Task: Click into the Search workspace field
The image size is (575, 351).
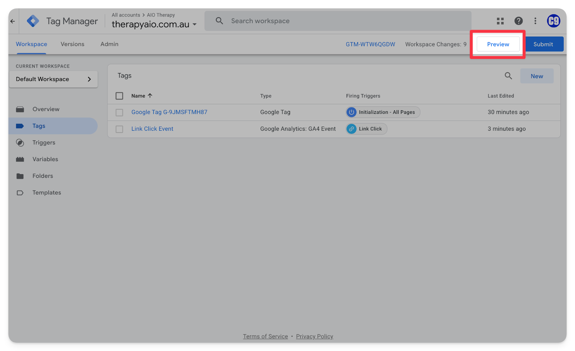Action: pyautogui.click(x=338, y=21)
